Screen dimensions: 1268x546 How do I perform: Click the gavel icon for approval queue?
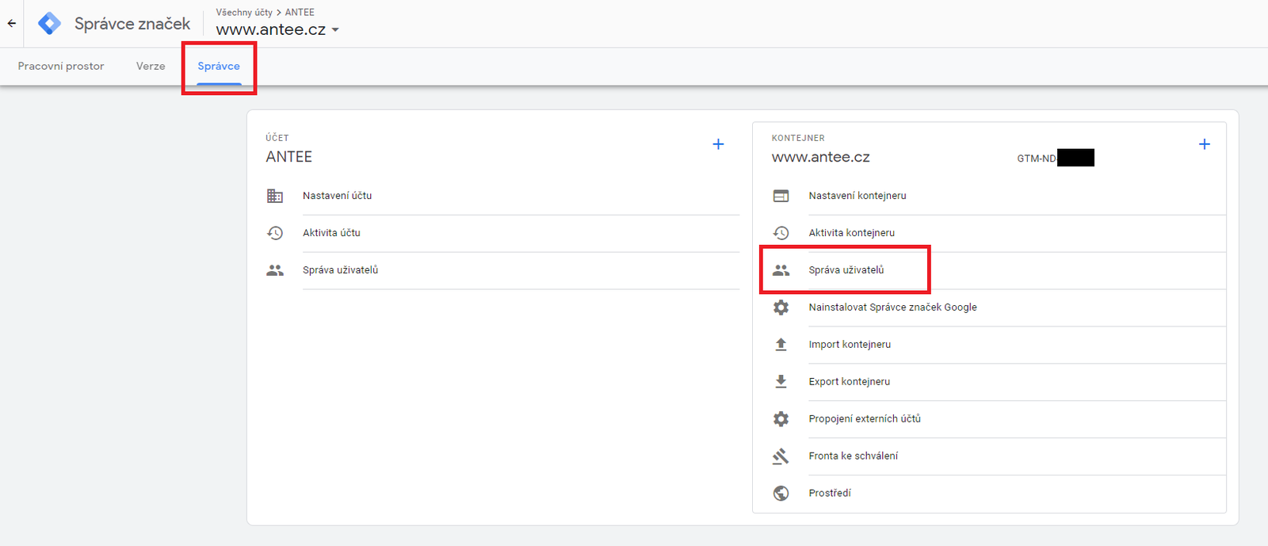pos(781,456)
